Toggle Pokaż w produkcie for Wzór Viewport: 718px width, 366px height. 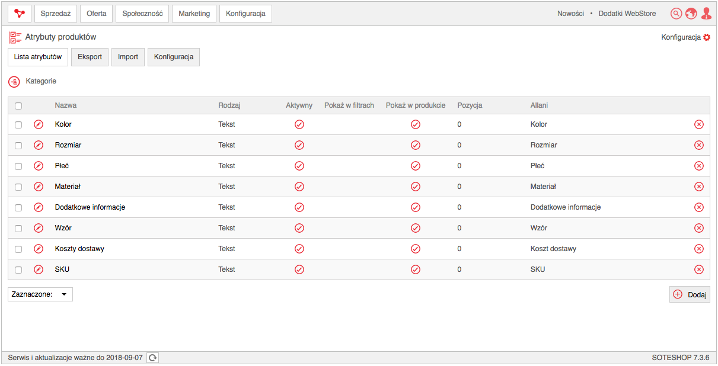[x=416, y=228]
